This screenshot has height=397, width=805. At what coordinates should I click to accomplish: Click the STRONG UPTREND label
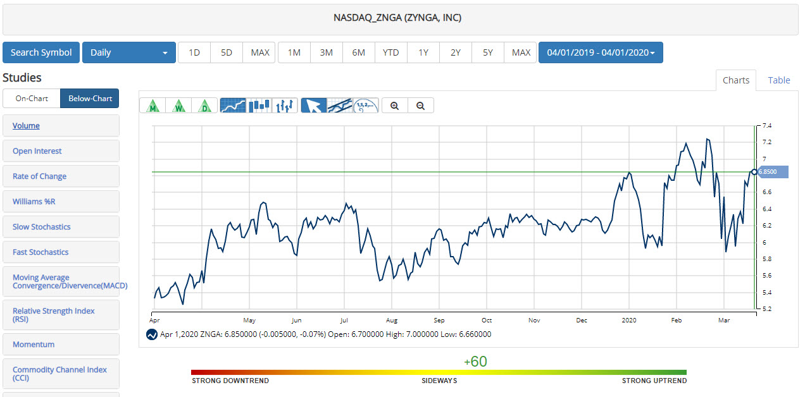(x=654, y=381)
